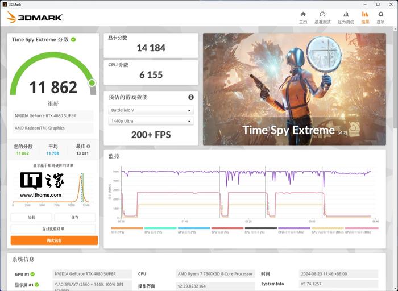The image size is (398, 291).
Task: Click the Save (保存) button
Action: [x=75, y=218]
